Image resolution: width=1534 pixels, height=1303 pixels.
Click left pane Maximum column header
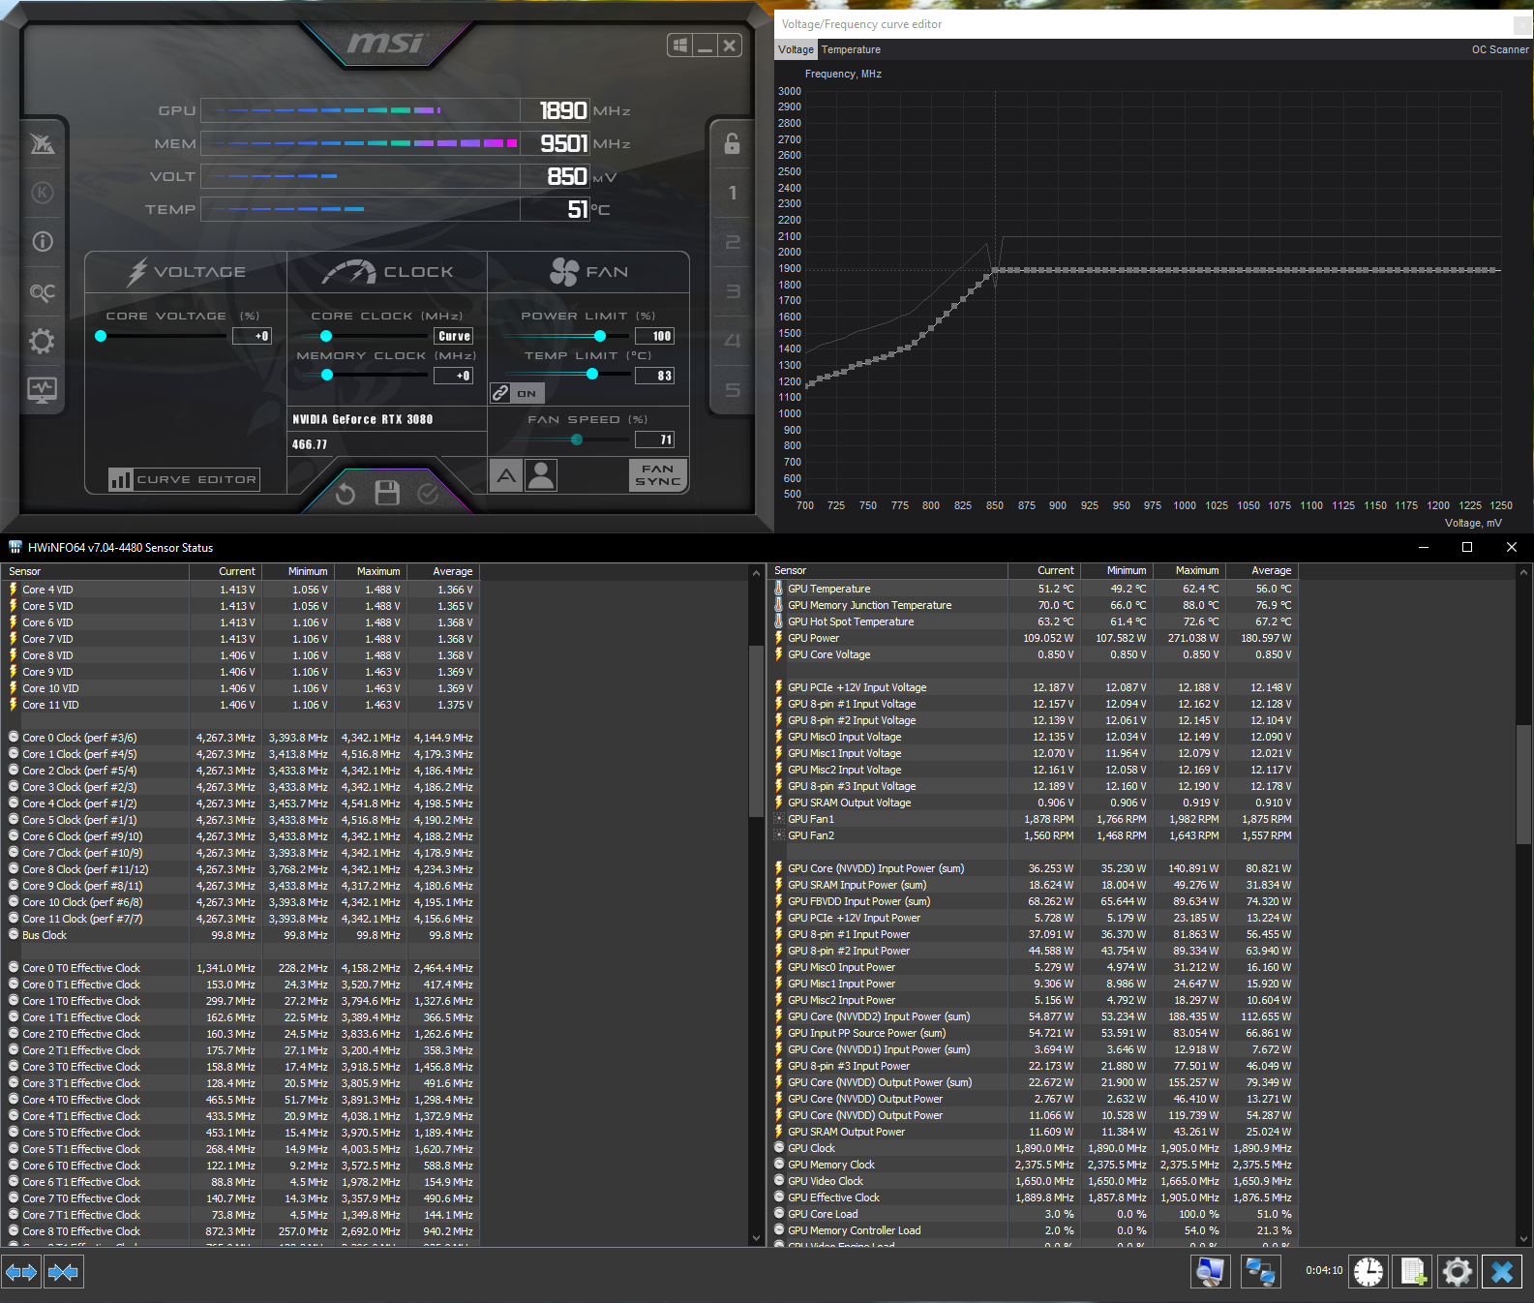[371, 571]
